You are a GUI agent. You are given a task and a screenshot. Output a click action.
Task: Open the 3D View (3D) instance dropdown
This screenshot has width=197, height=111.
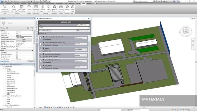click(13, 28)
